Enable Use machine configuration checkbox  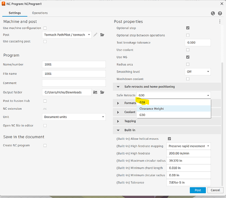(x=45, y=28)
